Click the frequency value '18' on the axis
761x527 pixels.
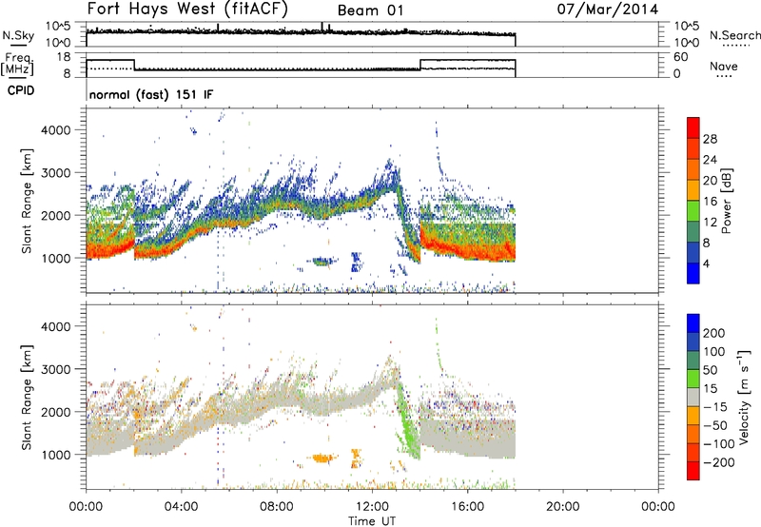pos(65,57)
